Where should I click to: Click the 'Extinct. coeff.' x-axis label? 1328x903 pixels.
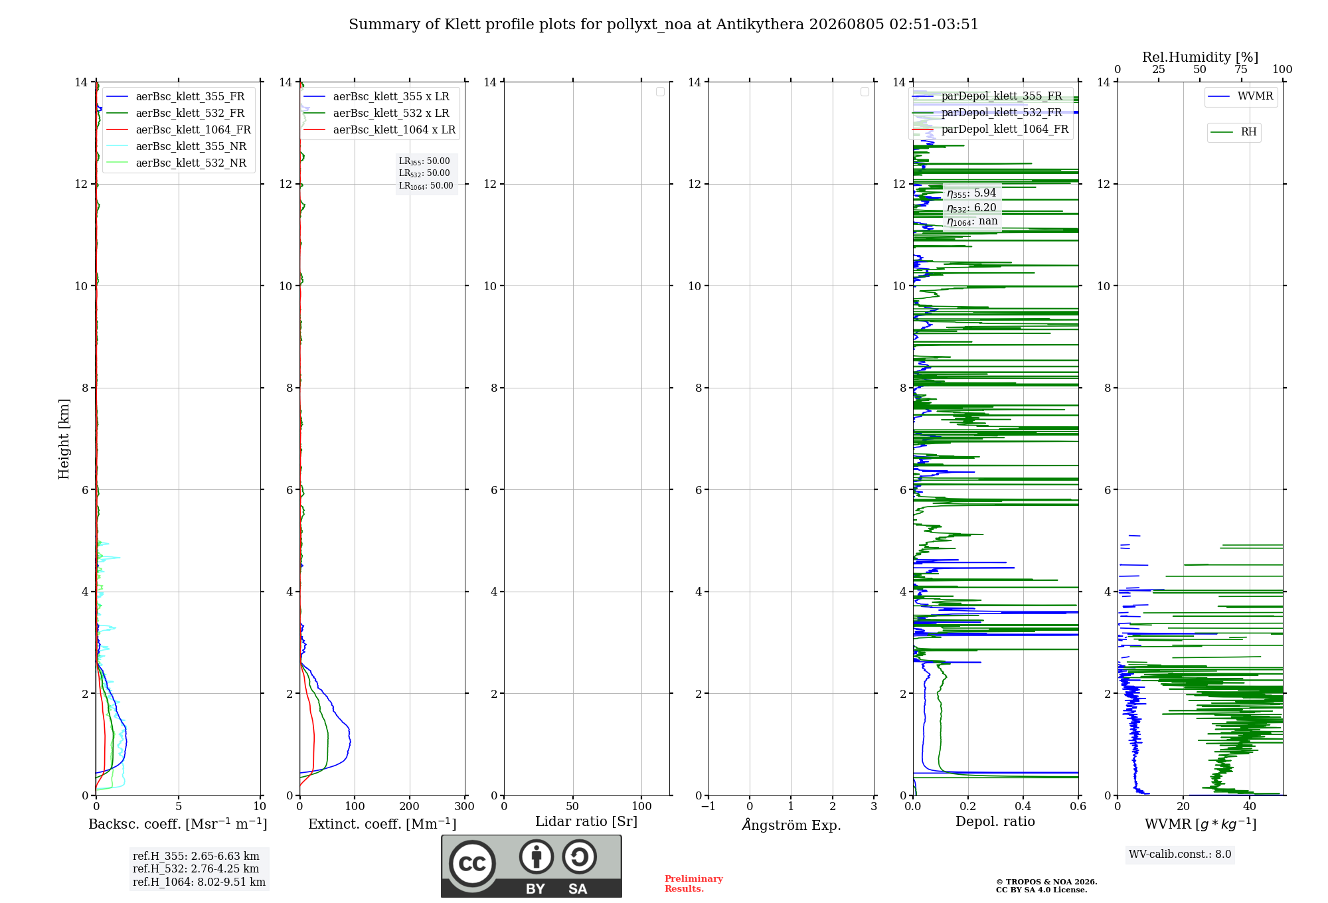tap(382, 824)
